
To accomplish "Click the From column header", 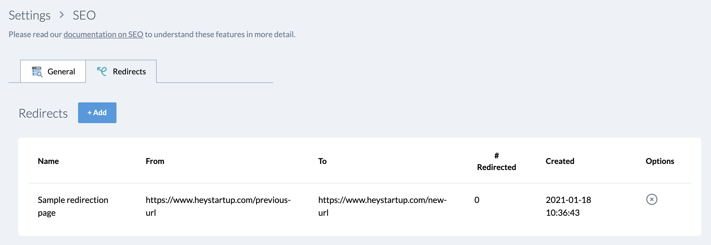I will (x=155, y=161).
